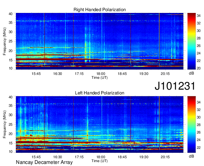Click the 34 dB label on the lower color bar
Image resolution: width=204 pixels, height=166 pixels.
[199, 102]
